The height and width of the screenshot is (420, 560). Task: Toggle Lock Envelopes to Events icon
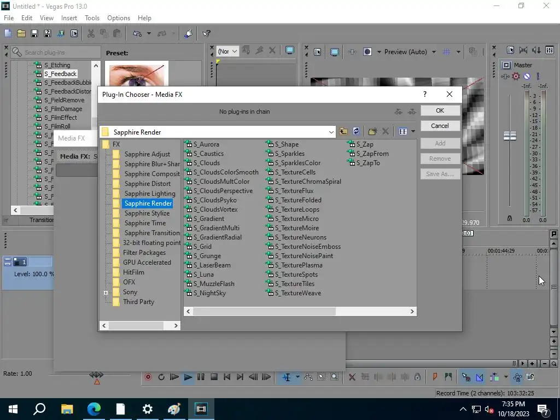(517, 377)
